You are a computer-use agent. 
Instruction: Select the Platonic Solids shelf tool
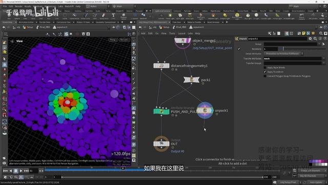pos(124,16)
